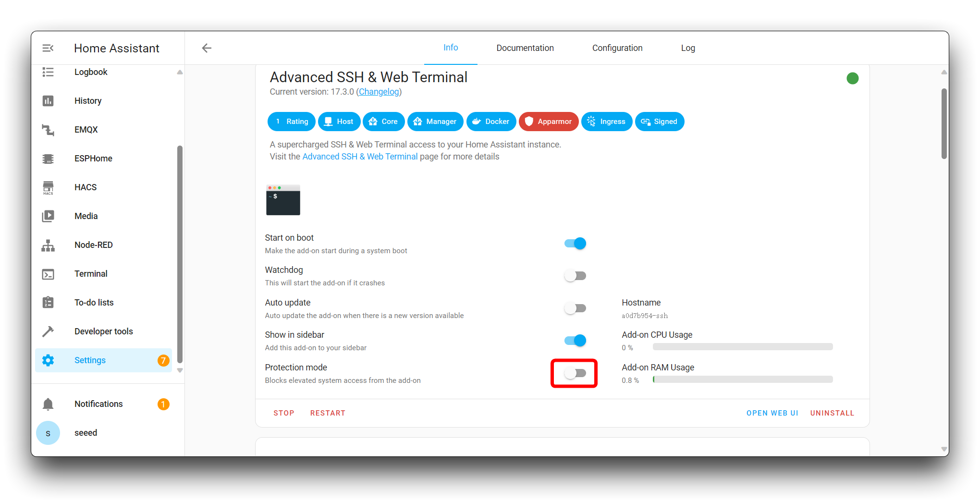Enable the Watchdog toggle
The width and height of the screenshot is (980, 503).
coord(575,276)
